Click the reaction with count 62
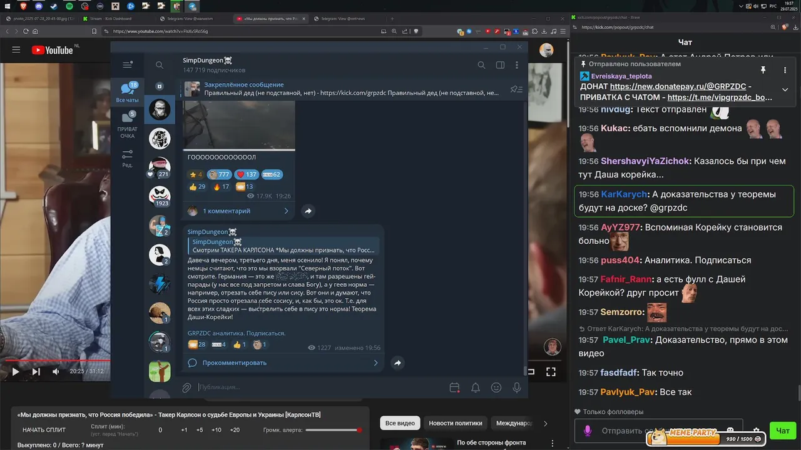The width and height of the screenshot is (801, 450). pos(272,174)
